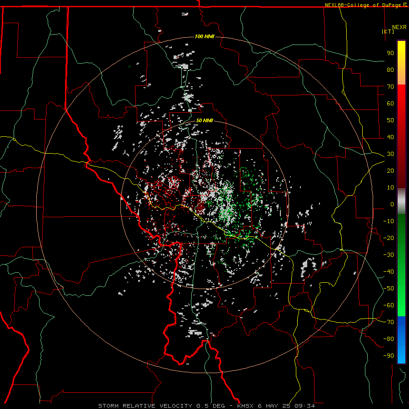Screen dimensions: 409x409
Task: Click the "NEXR" label above the color scale
Action: click(x=399, y=27)
